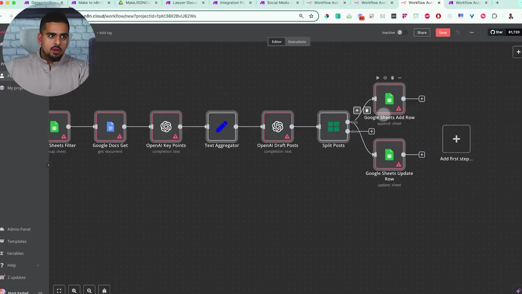Viewport: 522px width, 294px height.
Task: Click the 61,720 star count
Action: (x=514, y=32)
